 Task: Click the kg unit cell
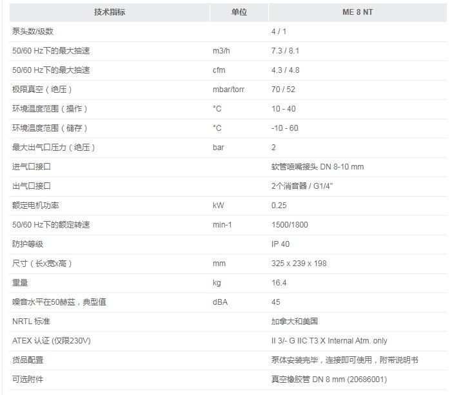click(217, 283)
